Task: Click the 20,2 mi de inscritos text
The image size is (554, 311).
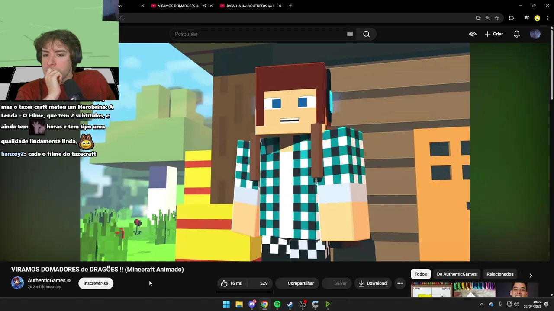Action: pyautogui.click(x=44, y=287)
